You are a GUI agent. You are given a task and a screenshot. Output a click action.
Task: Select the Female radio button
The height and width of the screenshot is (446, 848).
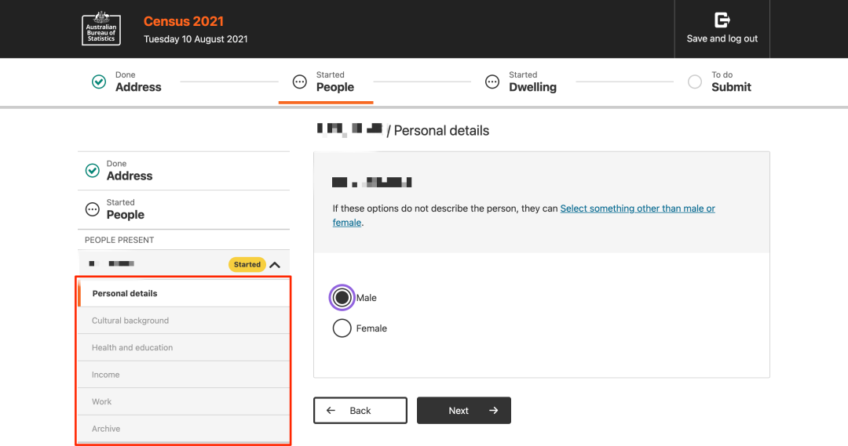(x=342, y=328)
